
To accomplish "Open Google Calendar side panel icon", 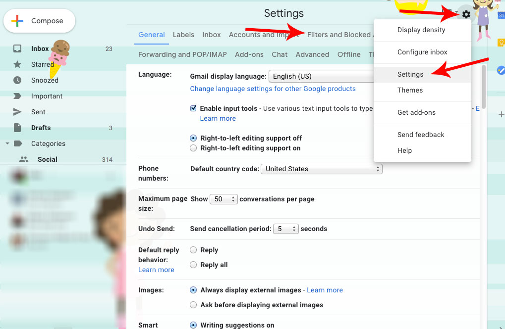I will [x=501, y=15].
